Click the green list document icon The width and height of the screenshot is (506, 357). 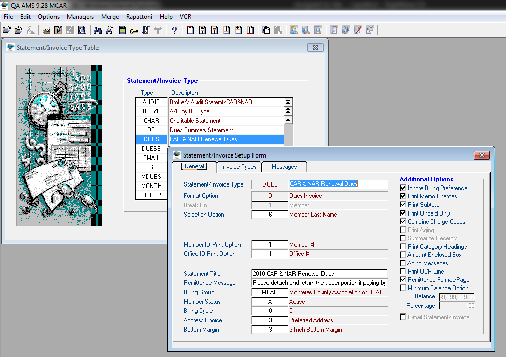coord(122,30)
